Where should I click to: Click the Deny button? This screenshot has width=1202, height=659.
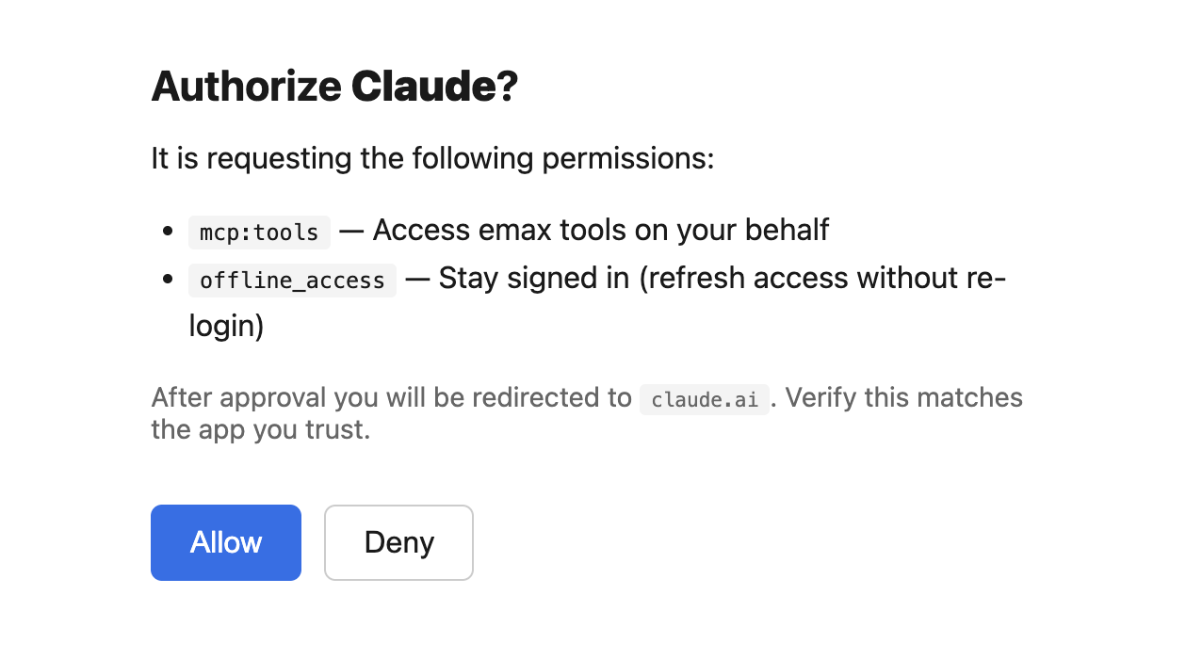(x=398, y=542)
